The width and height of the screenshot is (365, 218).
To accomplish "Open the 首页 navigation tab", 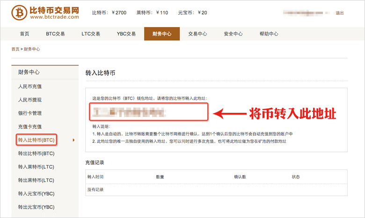I will (24, 34).
